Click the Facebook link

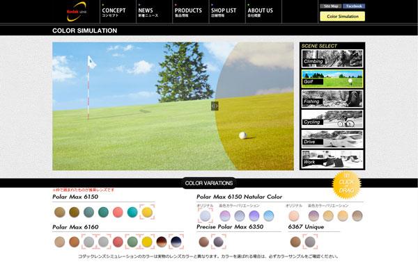tap(354, 6)
